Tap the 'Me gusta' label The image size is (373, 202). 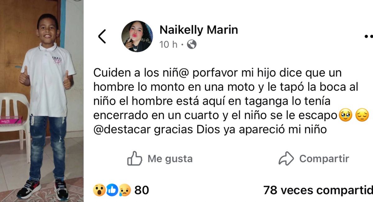[x=170, y=159]
